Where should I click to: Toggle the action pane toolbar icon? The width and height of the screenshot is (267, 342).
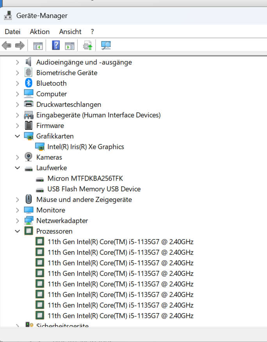coord(69,46)
